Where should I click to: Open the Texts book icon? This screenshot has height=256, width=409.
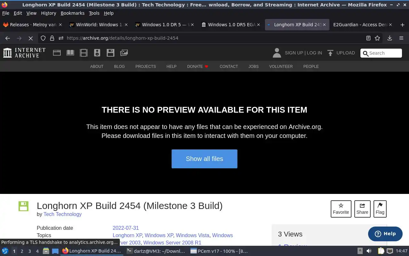coord(70,53)
